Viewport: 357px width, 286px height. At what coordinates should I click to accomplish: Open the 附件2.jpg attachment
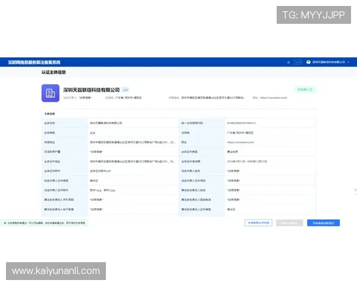click(x=109, y=190)
